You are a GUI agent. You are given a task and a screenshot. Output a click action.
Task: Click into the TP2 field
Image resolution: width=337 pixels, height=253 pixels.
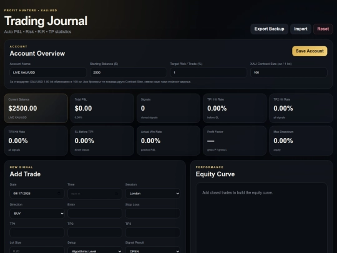(x=95, y=232)
